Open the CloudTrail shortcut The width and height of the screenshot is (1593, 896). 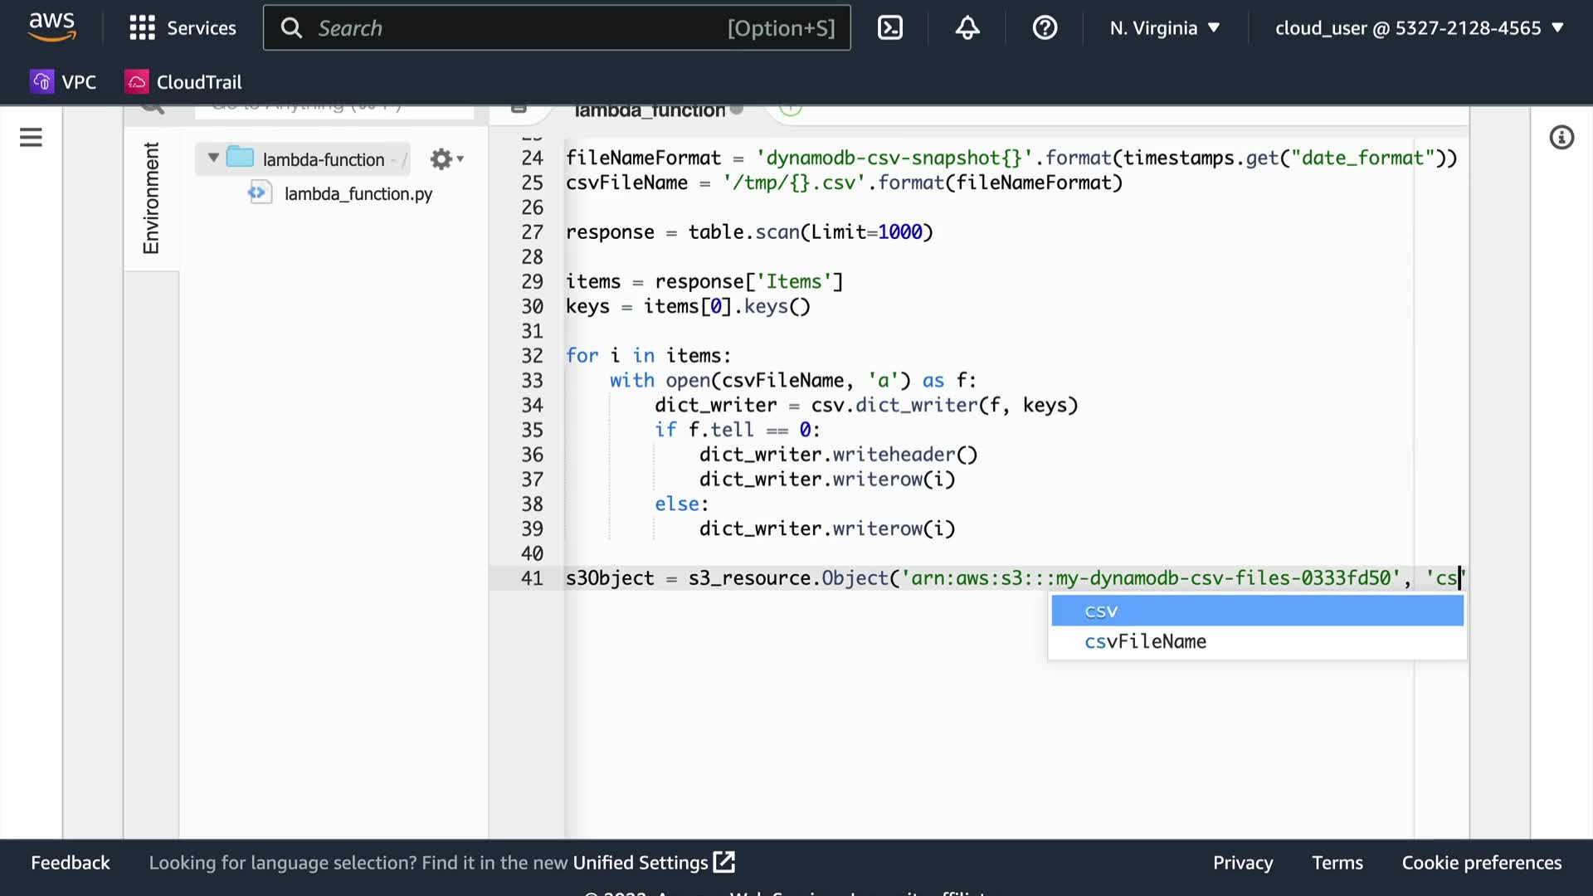click(x=183, y=82)
